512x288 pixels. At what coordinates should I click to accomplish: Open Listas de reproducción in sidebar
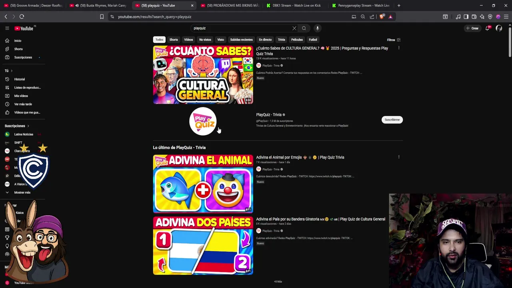[x=27, y=88]
